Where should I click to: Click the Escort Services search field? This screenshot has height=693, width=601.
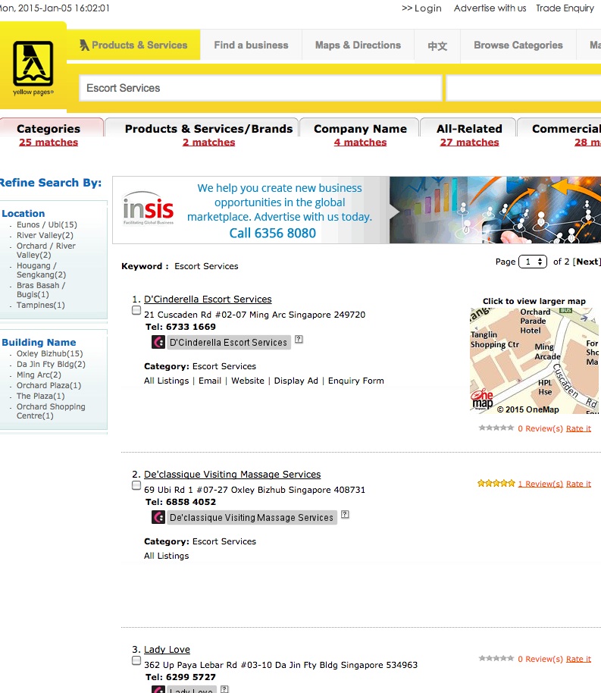coord(261,88)
